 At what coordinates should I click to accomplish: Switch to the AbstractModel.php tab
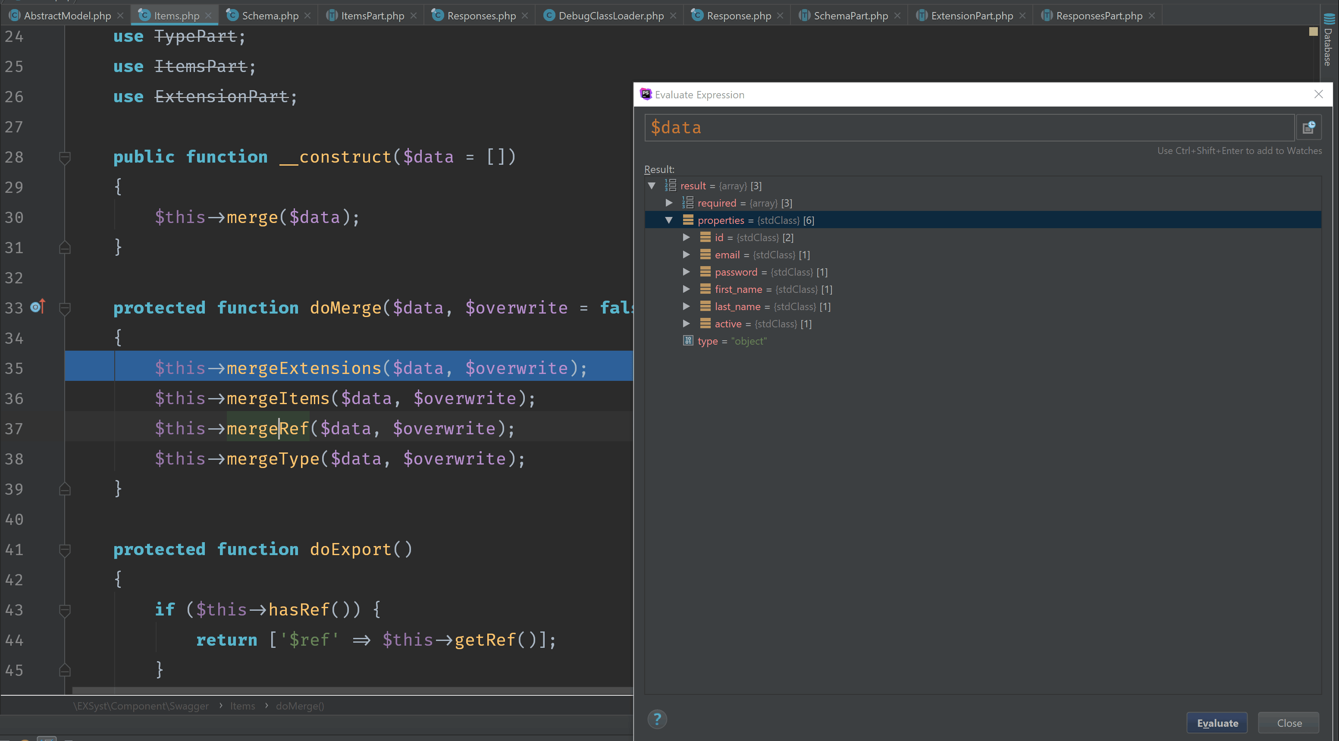click(x=67, y=16)
